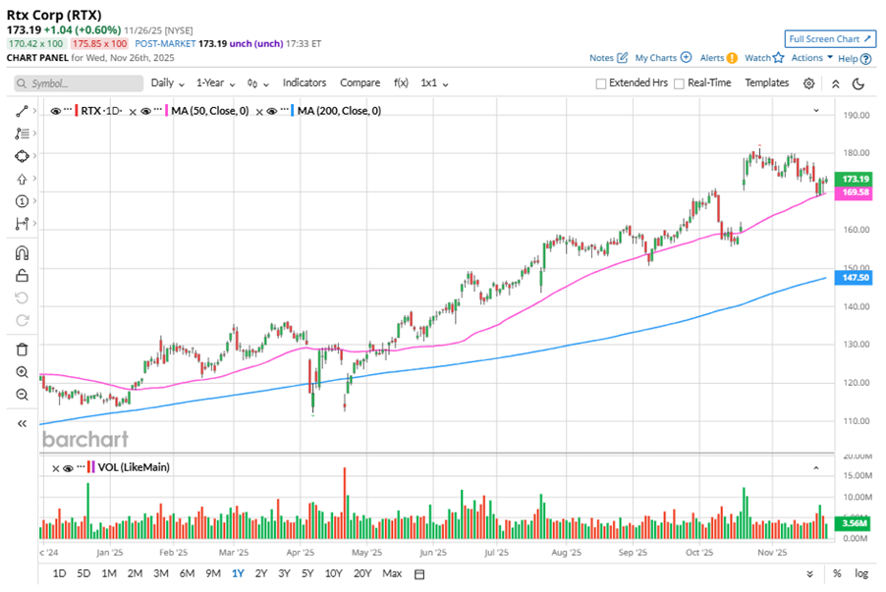Switch to dark mode moon icon
886x592 pixels.
pyautogui.click(x=858, y=83)
